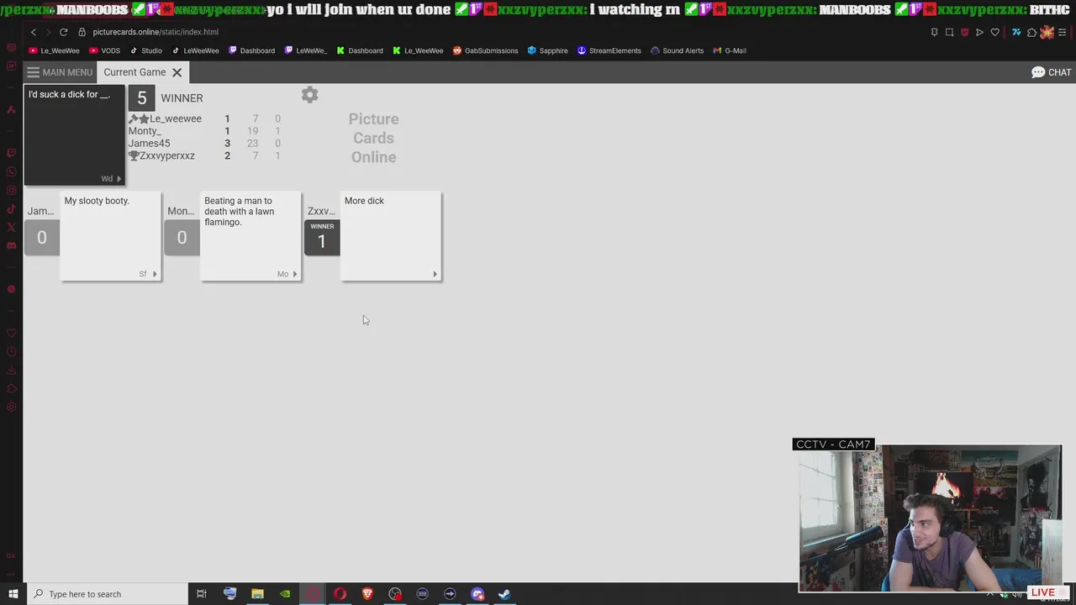Open the red Opera browser taskbar icon
The height and width of the screenshot is (605, 1076).
click(x=340, y=594)
